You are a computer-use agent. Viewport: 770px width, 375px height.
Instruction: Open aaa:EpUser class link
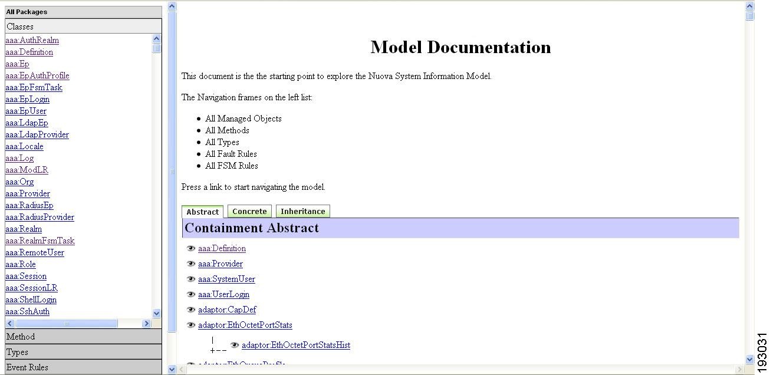pos(26,111)
